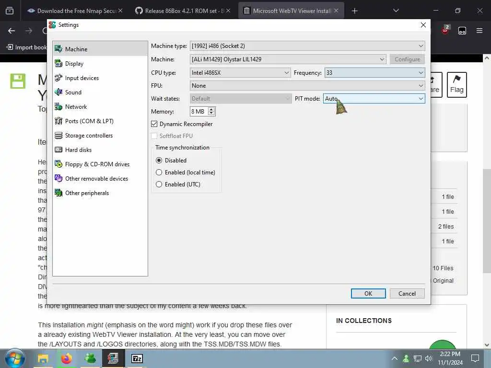Viewport: 491px width, 368px height.
Task: Click Cancel in Settings dialog
Action: click(x=407, y=294)
